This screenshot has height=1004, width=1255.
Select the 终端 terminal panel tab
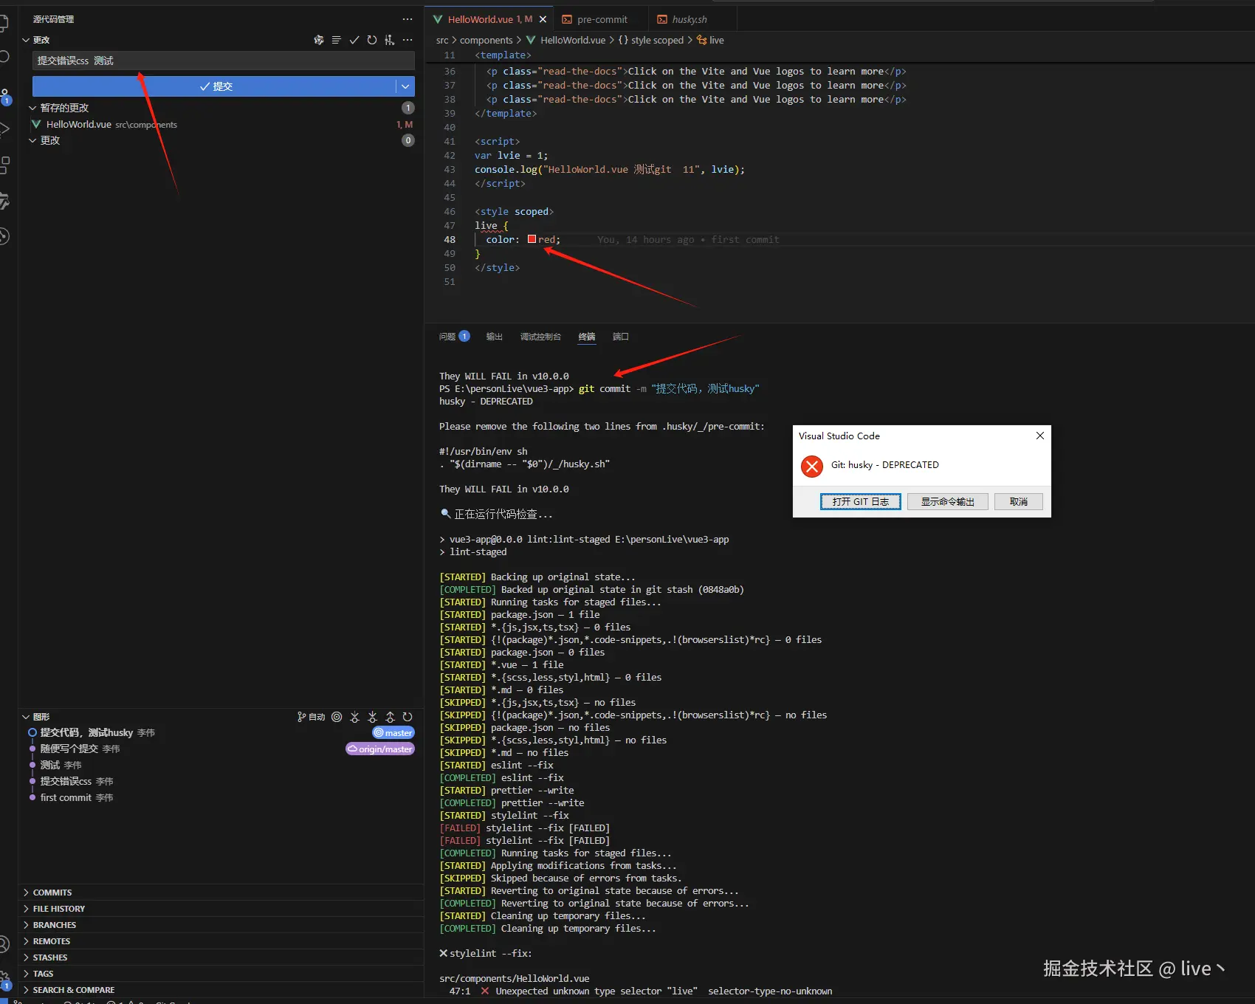(x=587, y=337)
